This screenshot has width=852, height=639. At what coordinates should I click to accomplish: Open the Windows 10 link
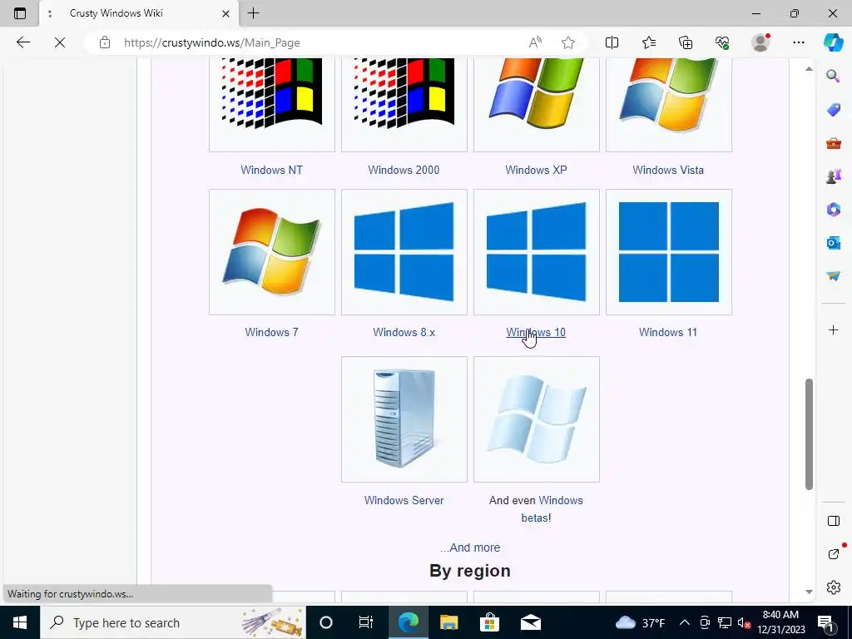point(537,332)
